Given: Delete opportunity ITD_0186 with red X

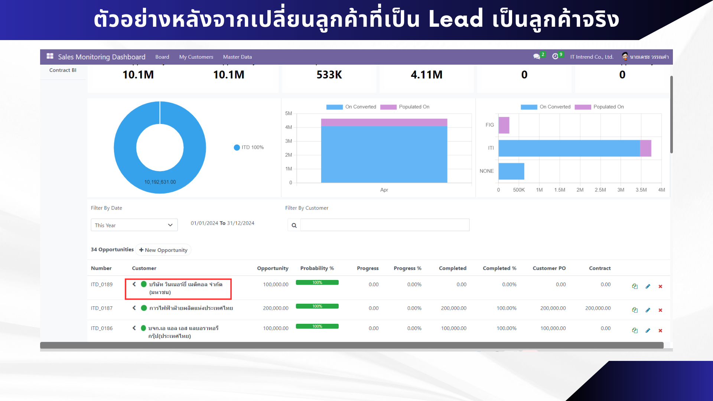Looking at the screenshot, I should [x=660, y=330].
